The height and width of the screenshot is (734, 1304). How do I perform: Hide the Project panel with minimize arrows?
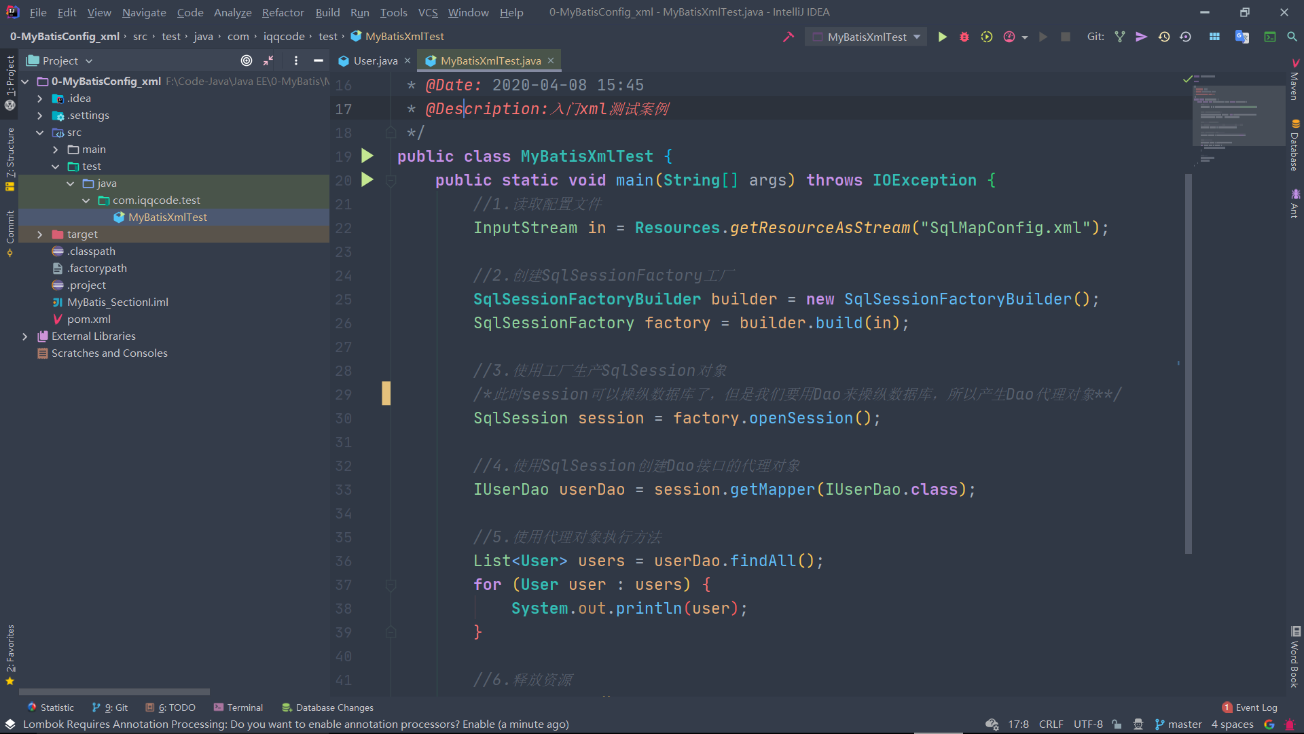pyautogui.click(x=268, y=60)
